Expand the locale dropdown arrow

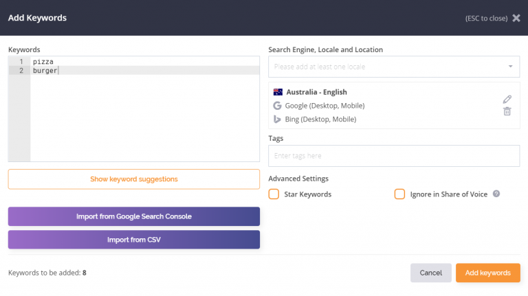pyautogui.click(x=511, y=67)
